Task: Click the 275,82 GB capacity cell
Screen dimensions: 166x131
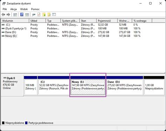Action: [104, 32]
